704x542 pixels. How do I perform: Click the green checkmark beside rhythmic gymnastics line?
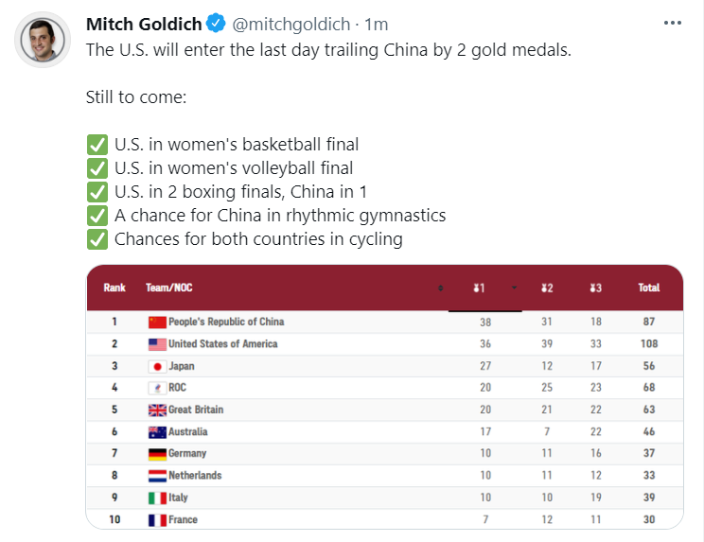(x=97, y=216)
